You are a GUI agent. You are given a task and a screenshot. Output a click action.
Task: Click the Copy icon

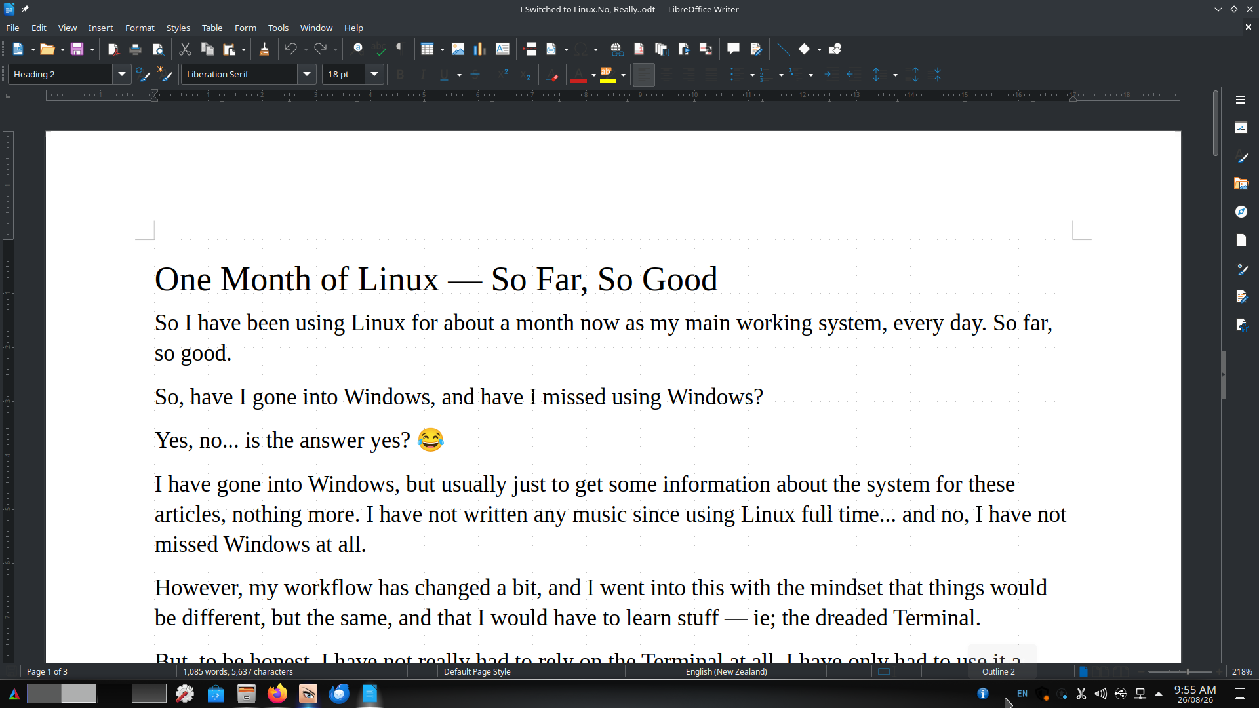(x=207, y=49)
